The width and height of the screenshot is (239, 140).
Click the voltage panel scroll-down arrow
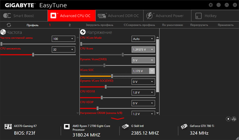click(158, 113)
